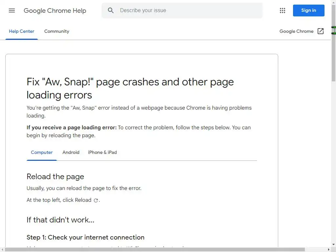Switch to the Android instructions tab

tap(71, 153)
